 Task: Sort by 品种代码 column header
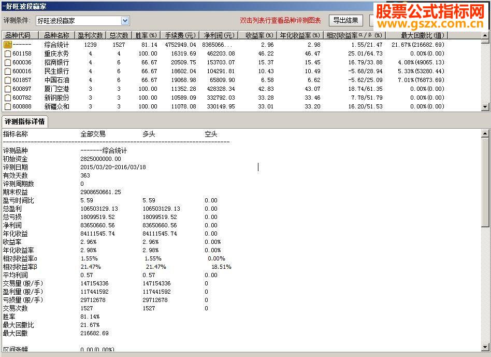click(20, 35)
